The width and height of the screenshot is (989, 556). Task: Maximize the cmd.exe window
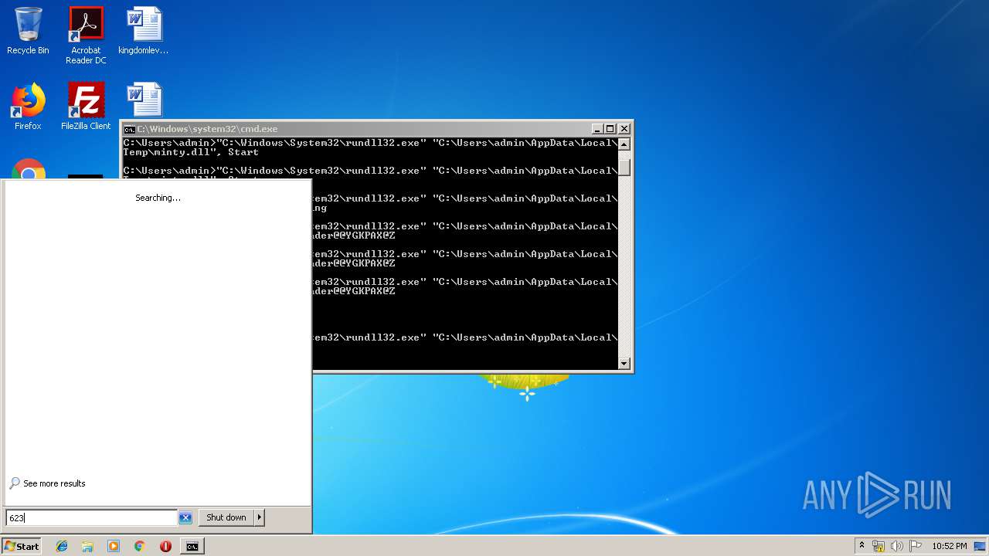610,129
